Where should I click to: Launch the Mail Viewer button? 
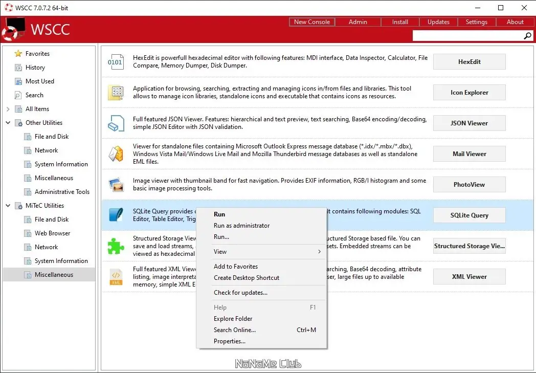[470, 154]
